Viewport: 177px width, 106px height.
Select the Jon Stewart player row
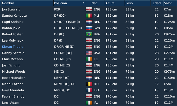[88, 9]
